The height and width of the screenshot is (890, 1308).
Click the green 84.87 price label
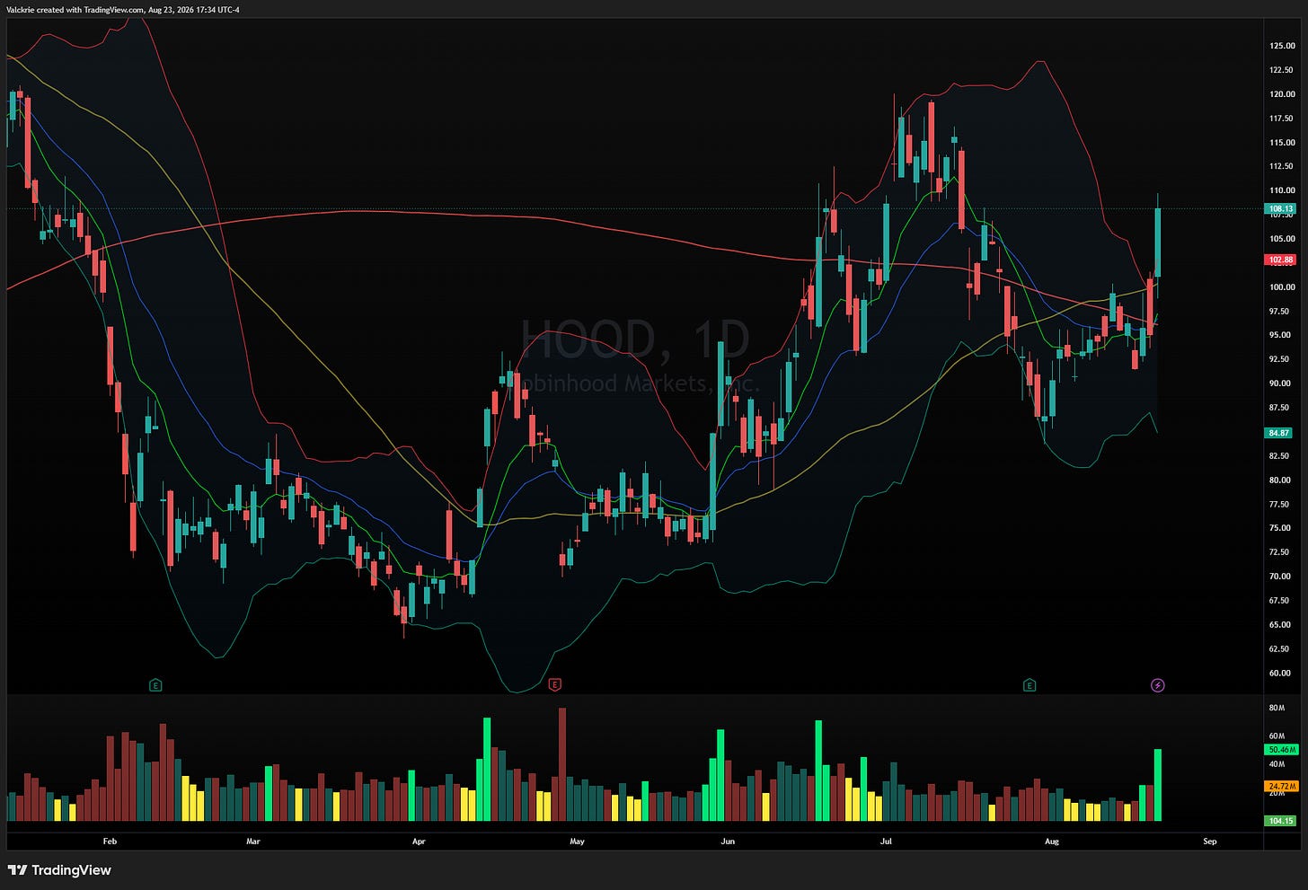[1280, 433]
